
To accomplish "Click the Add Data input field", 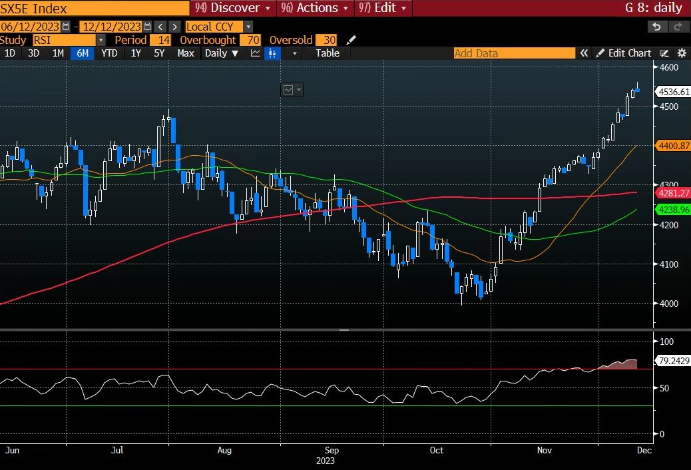I will [515, 53].
